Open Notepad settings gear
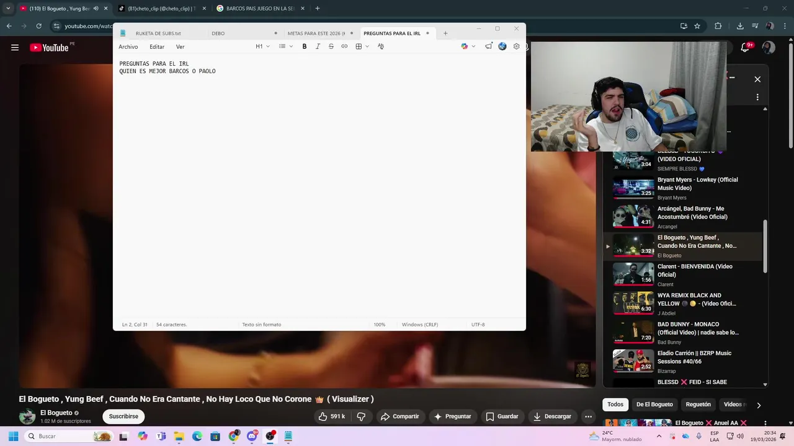This screenshot has width=794, height=446. tap(516, 46)
